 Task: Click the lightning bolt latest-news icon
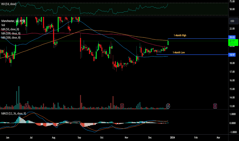click(x=168, y=106)
